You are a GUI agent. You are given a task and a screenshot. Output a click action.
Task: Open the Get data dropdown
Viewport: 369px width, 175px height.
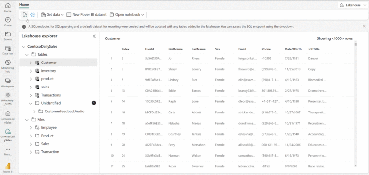pos(52,14)
